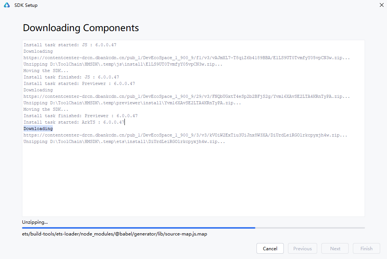Image resolution: width=387 pixels, height=259 pixels.
Task: Click the line unzipping from .temp\ets\install
Action: click(x=124, y=141)
